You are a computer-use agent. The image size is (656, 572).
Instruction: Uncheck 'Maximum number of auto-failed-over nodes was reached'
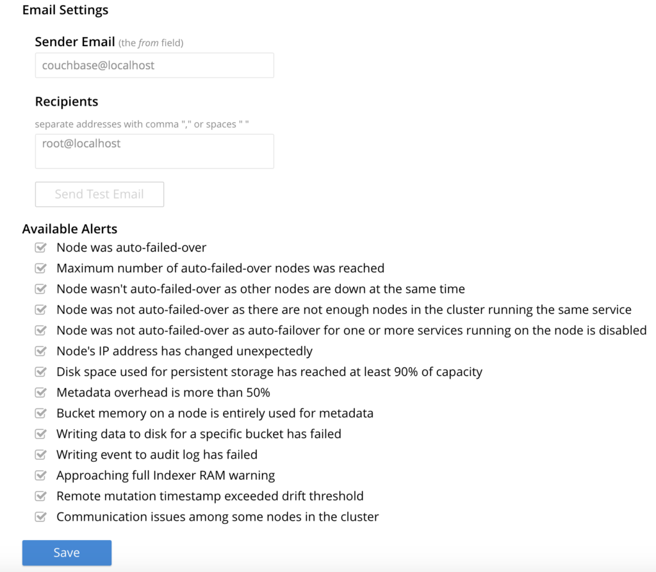40,268
